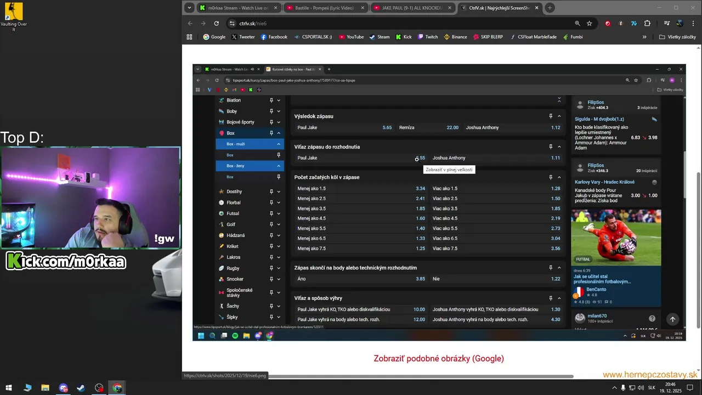This screenshot has width=702, height=395.
Task: Expand the hidden bookmarks overflow chevron
Action: (644, 37)
